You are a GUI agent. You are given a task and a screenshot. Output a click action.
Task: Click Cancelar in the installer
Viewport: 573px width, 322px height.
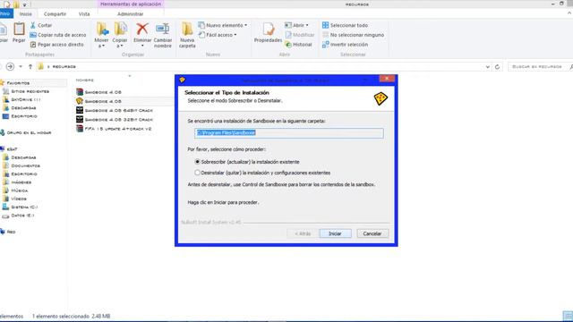coord(372,233)
